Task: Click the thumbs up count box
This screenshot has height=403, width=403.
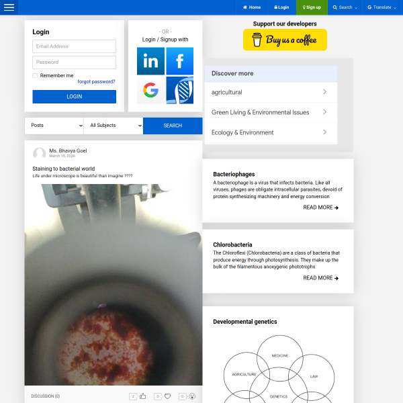Action: click(x=133, y=396)
